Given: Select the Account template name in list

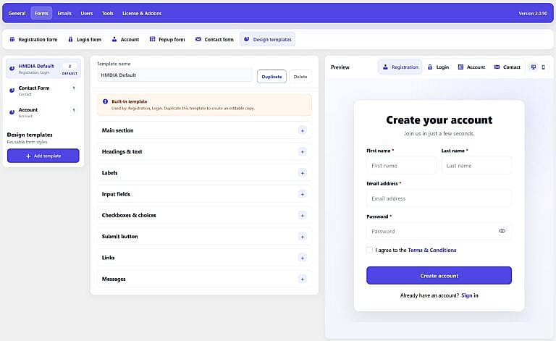Looking at the screenshot, I should coord(28,110).
